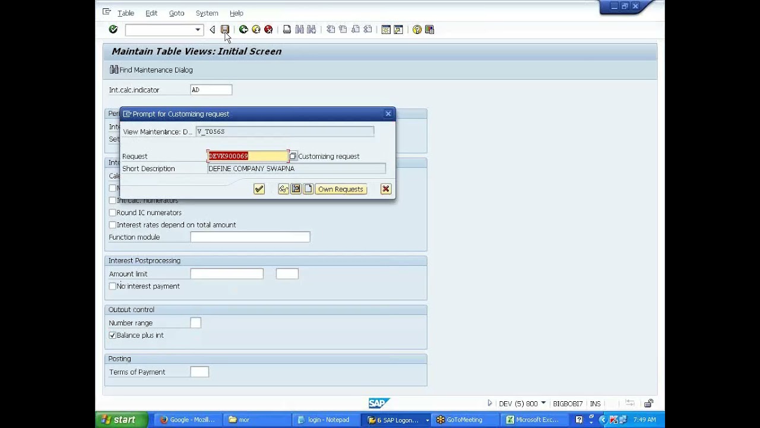Click the Amount limit input field
Viewport: 760px width, 428px height.
coord(227,274)
